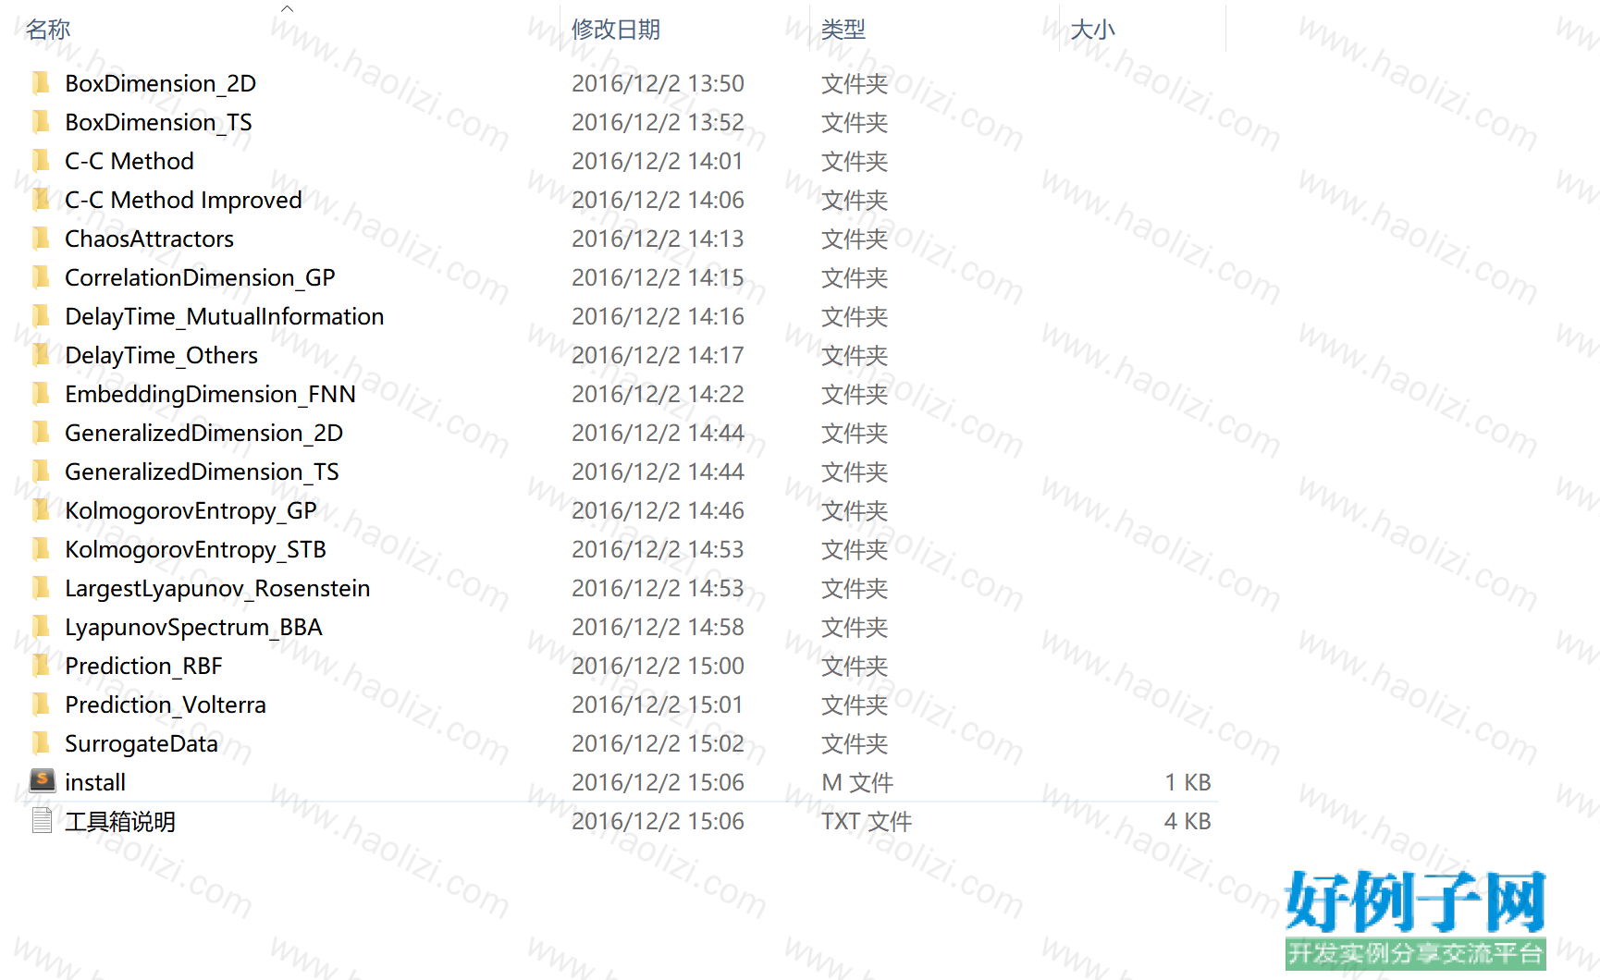
Task: Click the date 2016/12/2 14:58
Action: pos(658,628)
